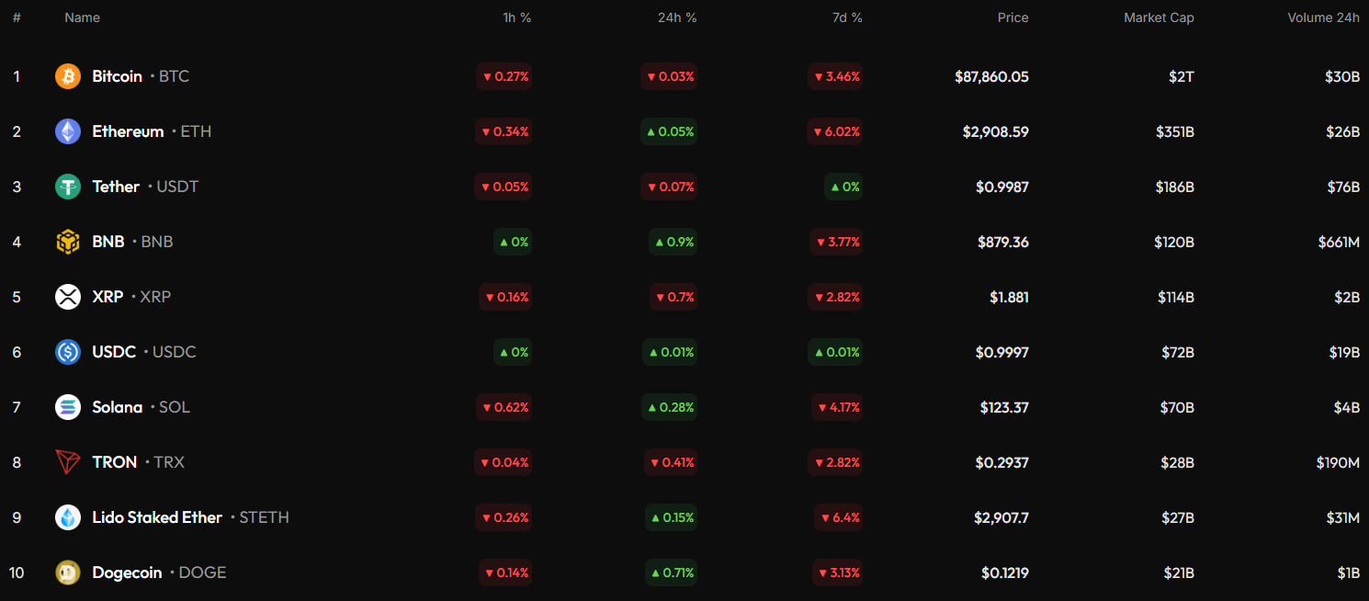This screenshot has height=601, width=1369.
Task: Click the Ethereum diamond logo icon
Action: coord(68,131)
